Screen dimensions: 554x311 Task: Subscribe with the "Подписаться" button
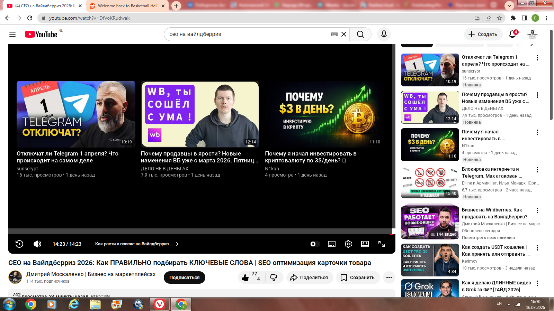pyautogui.click(x=184, y=277)
